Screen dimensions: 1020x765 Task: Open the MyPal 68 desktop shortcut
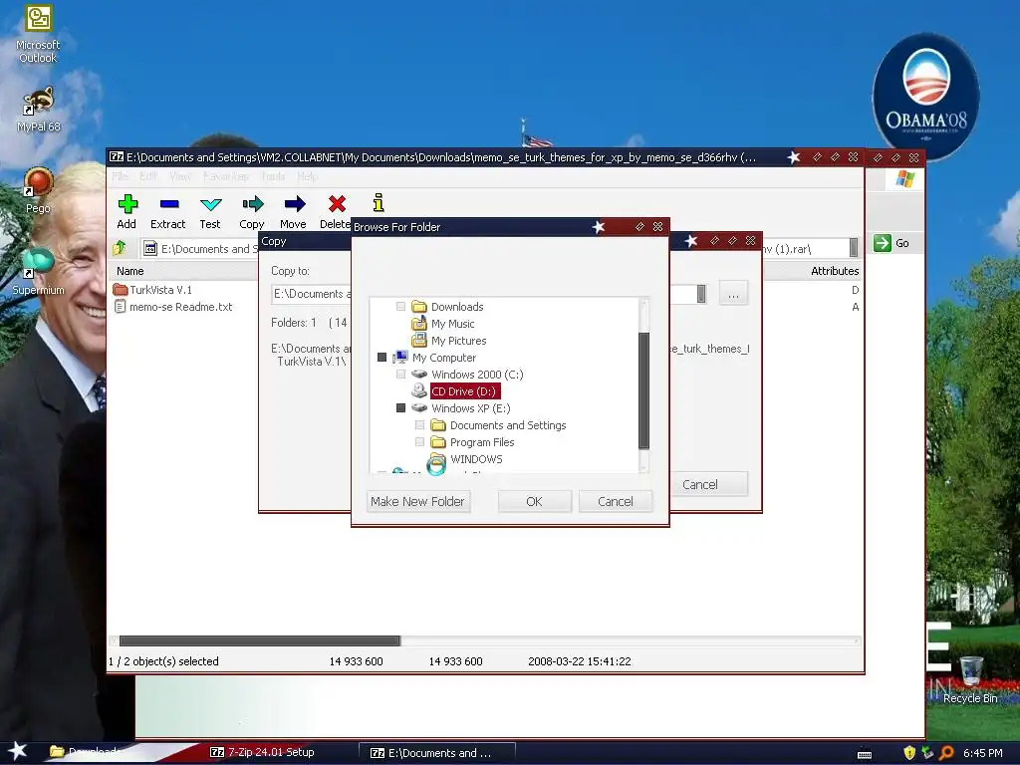(x=39, y=101)
